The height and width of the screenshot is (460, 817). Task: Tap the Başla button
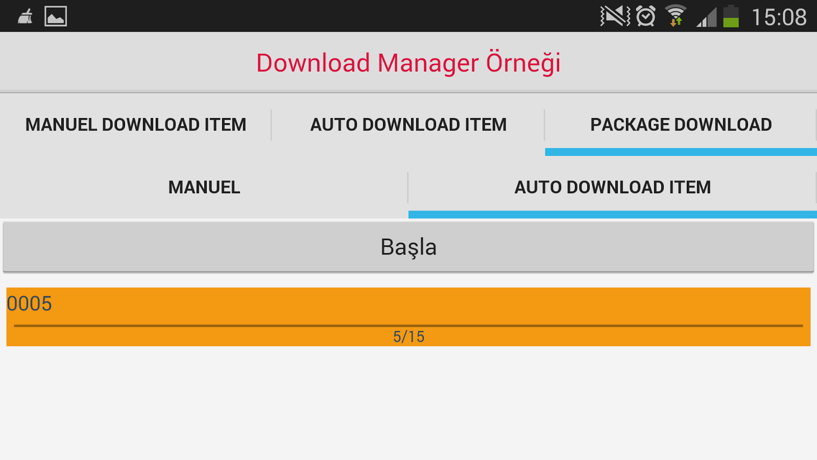408,247
